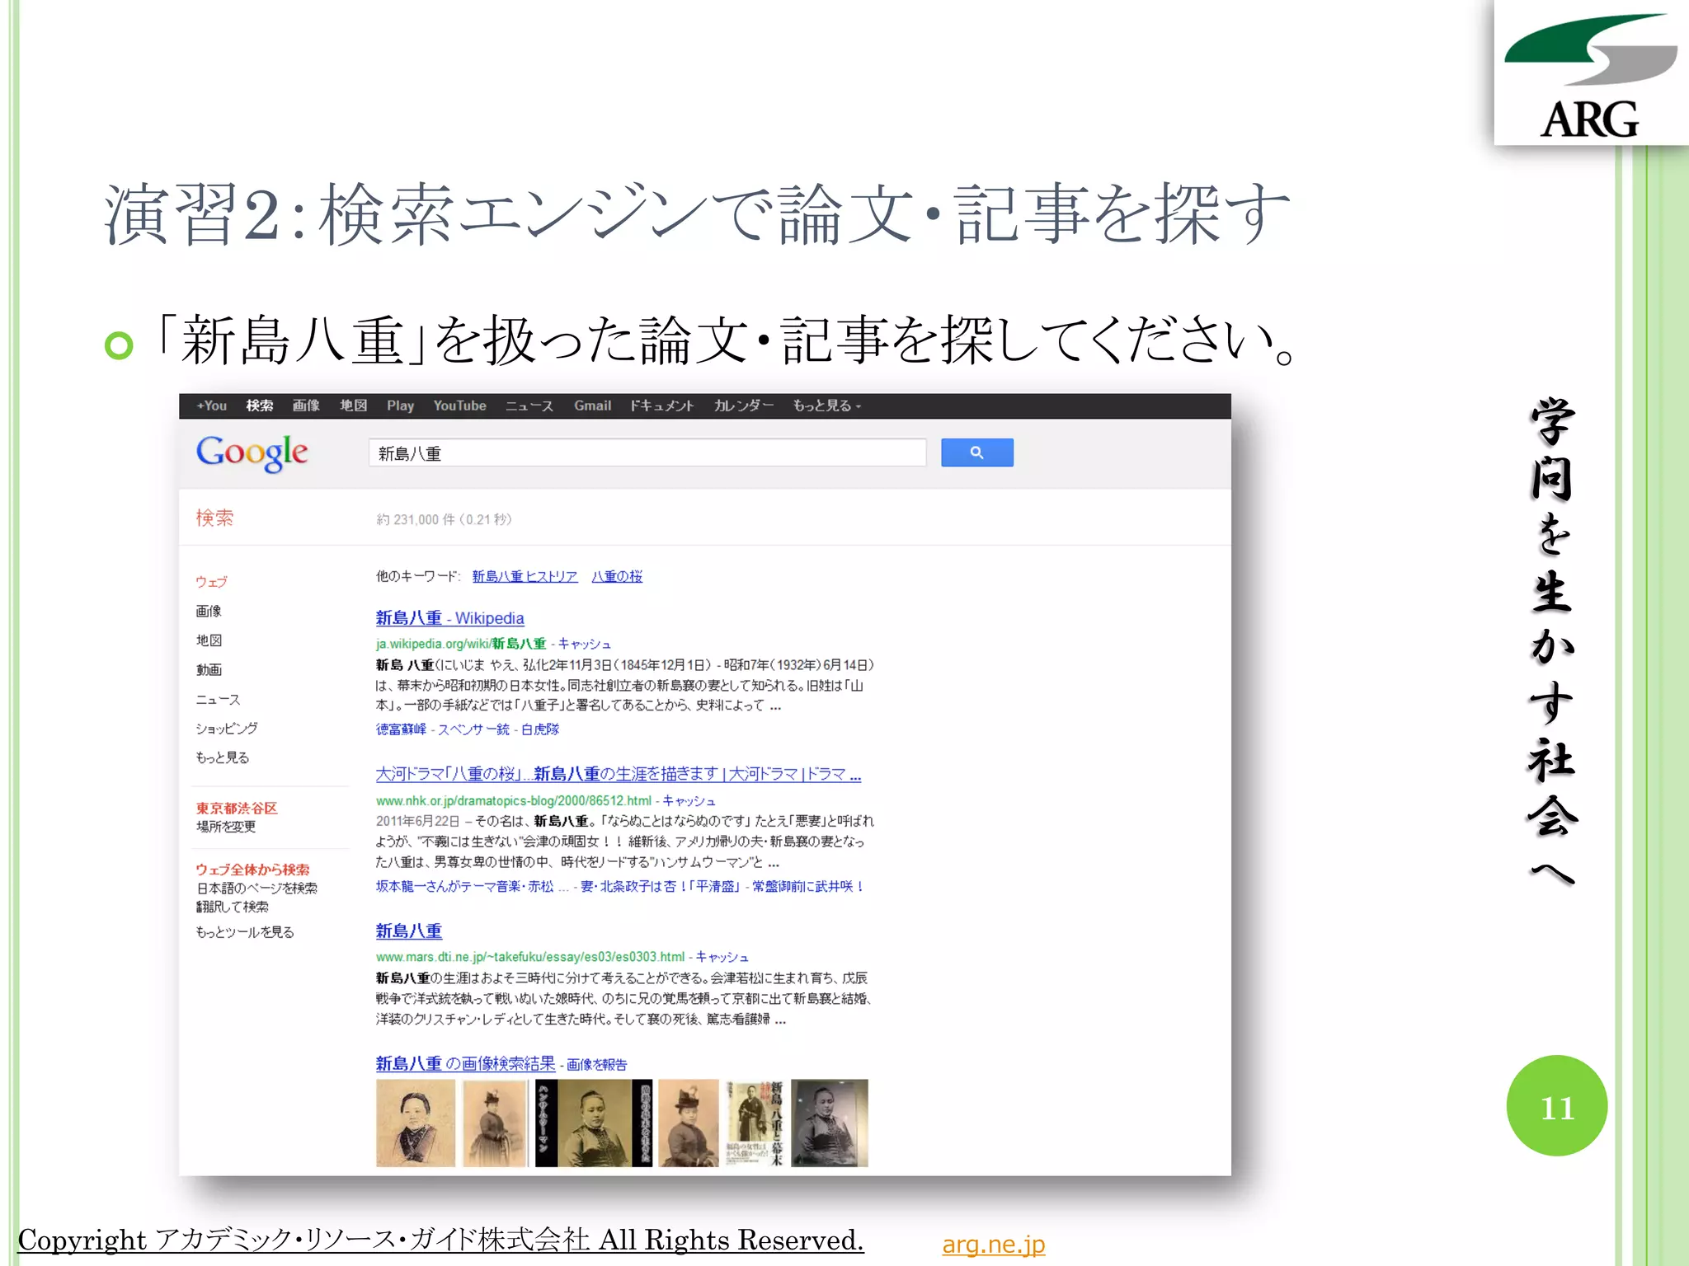Expand もっとツールを見る
1689x1266 pixels.
pos(245,932)
